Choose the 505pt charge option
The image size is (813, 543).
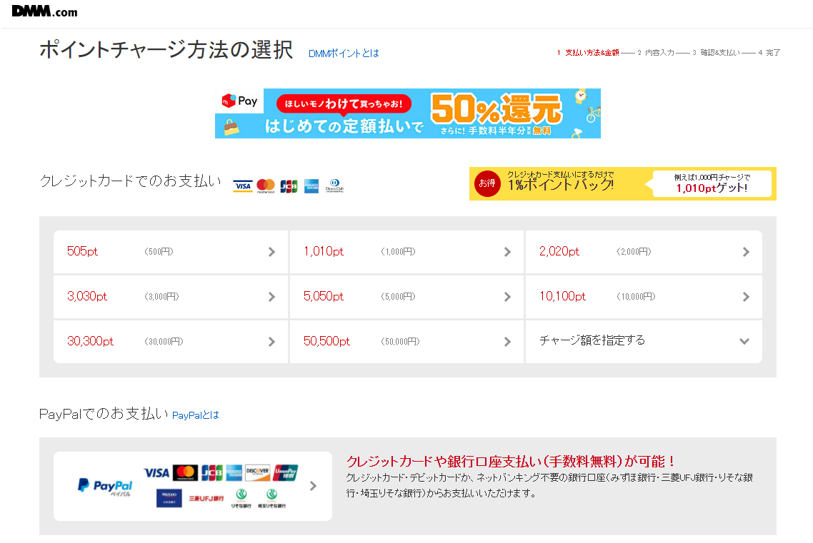171,252
